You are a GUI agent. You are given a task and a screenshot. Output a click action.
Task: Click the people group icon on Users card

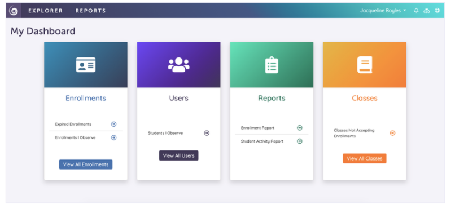tap(179, 65)
